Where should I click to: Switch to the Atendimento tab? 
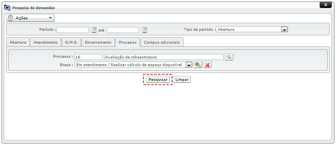45,42
